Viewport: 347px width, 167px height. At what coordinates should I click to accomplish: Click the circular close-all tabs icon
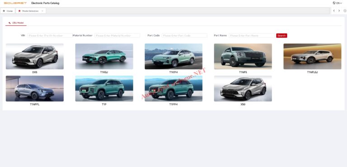[x=345, y=11]
